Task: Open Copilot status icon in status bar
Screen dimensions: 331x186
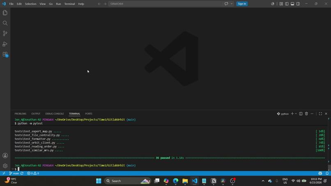Action: pyautogui.click(x=320, y=173)
